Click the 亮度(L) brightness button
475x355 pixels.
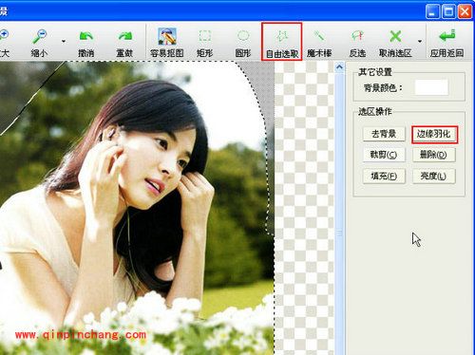pos(434,177)
